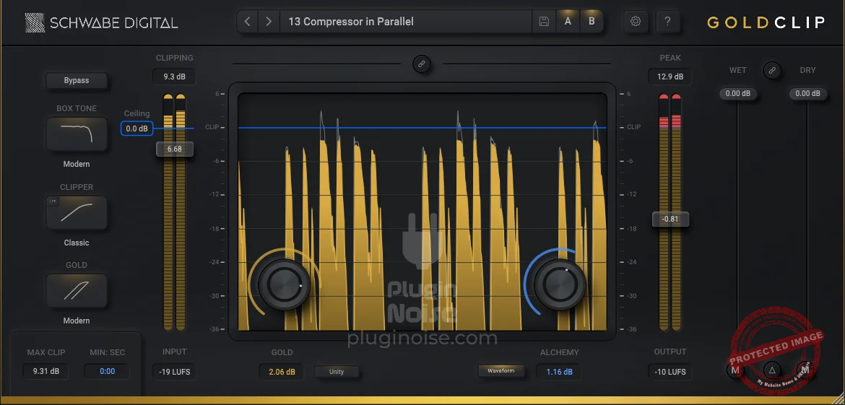Select the Alchemy 1.16 dB value

pos(560,372)
